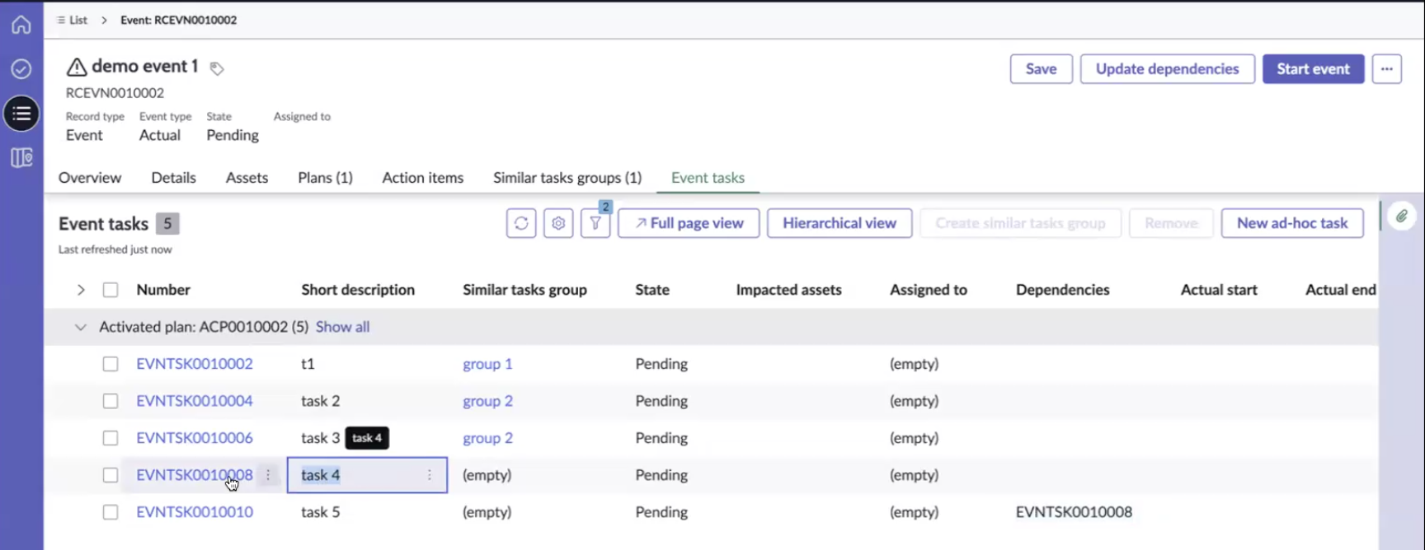Select the List sidebar icon
Viewport: 1425px width, 550px height.
pyautogui.click(x=21, y=113)
